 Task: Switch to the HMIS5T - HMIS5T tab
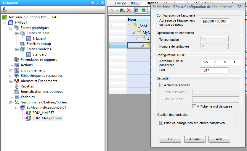(128, 3)
